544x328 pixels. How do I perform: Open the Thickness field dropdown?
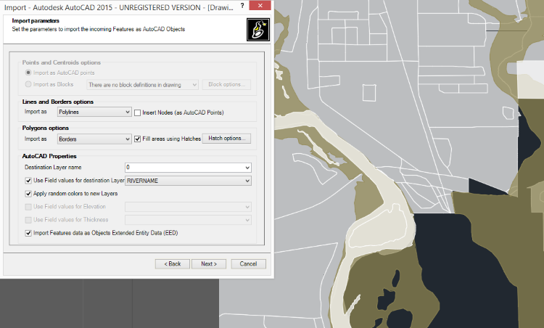188,220
